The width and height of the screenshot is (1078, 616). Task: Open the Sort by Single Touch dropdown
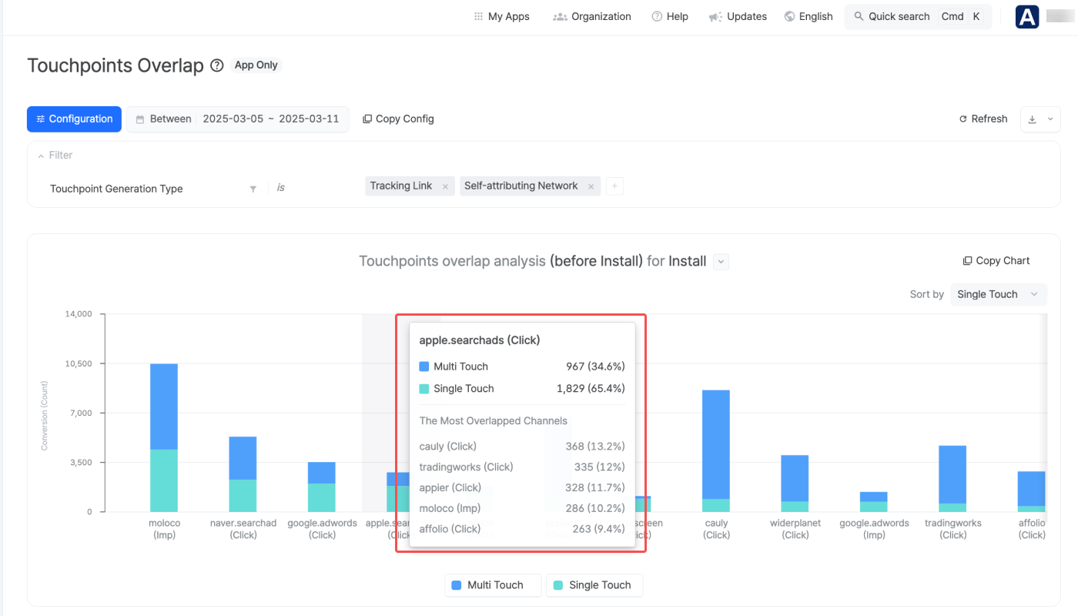(x=998, y=294)
